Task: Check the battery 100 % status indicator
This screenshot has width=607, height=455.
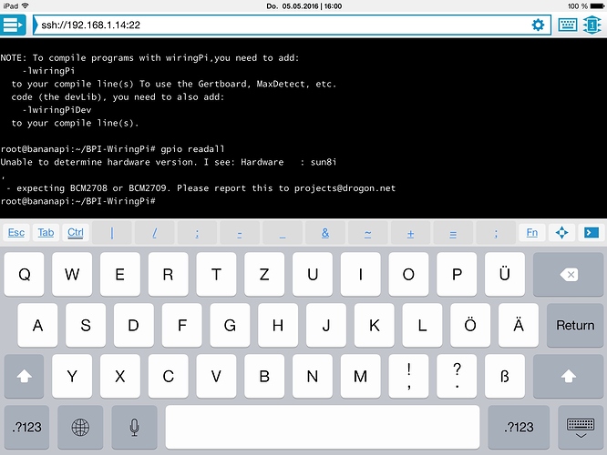Action: 585,5
